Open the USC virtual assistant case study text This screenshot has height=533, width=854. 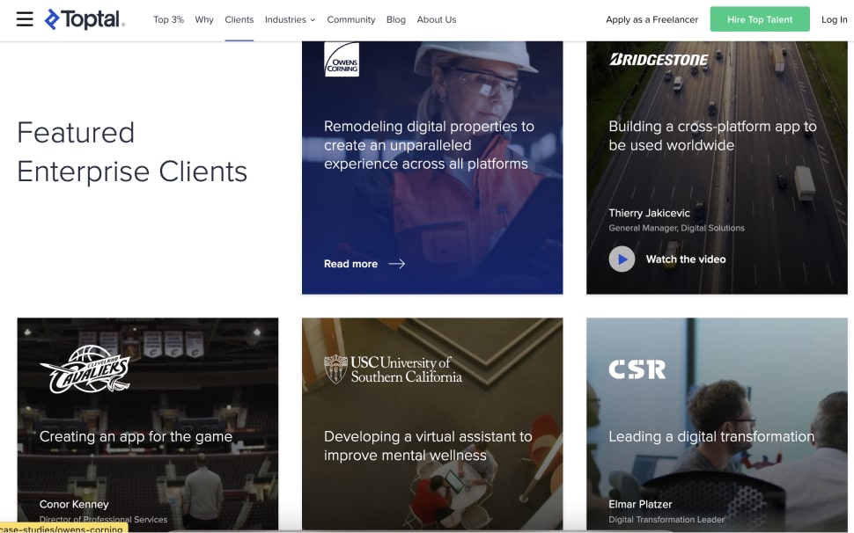(x=428, y=446)
